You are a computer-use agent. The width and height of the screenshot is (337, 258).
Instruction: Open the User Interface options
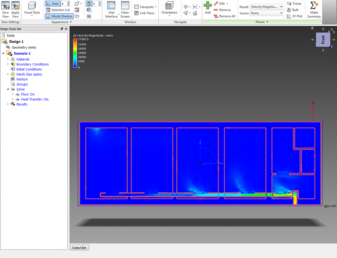pos(111,10)
